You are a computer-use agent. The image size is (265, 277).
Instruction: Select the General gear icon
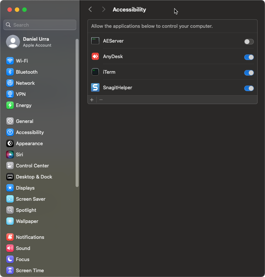(10, 121)
